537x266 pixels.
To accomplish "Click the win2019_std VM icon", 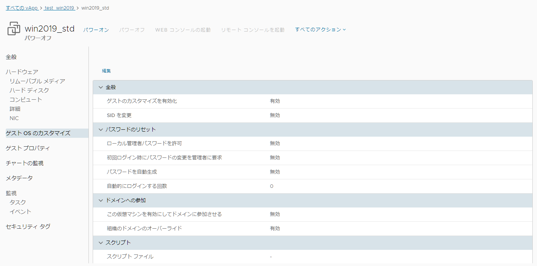I will pyautogui.click(x=14, y=29).
